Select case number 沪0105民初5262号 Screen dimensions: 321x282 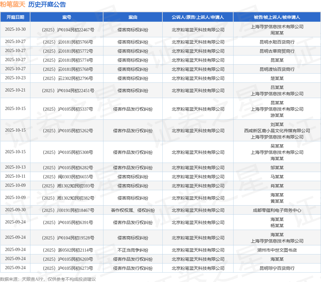68,131
